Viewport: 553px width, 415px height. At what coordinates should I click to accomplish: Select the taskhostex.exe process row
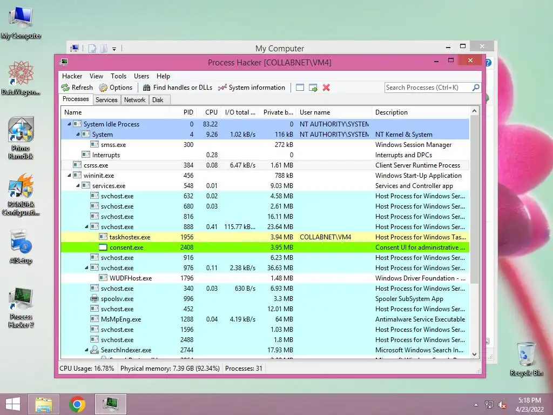265,237
